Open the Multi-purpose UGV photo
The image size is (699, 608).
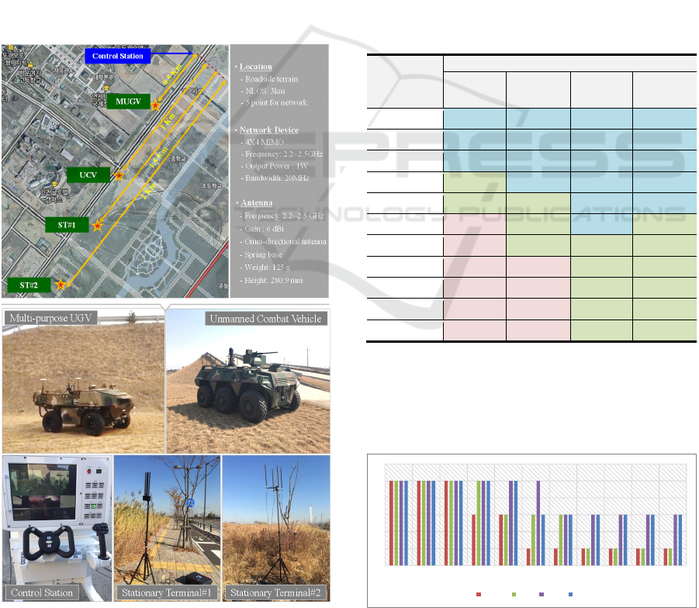[83, 379]
